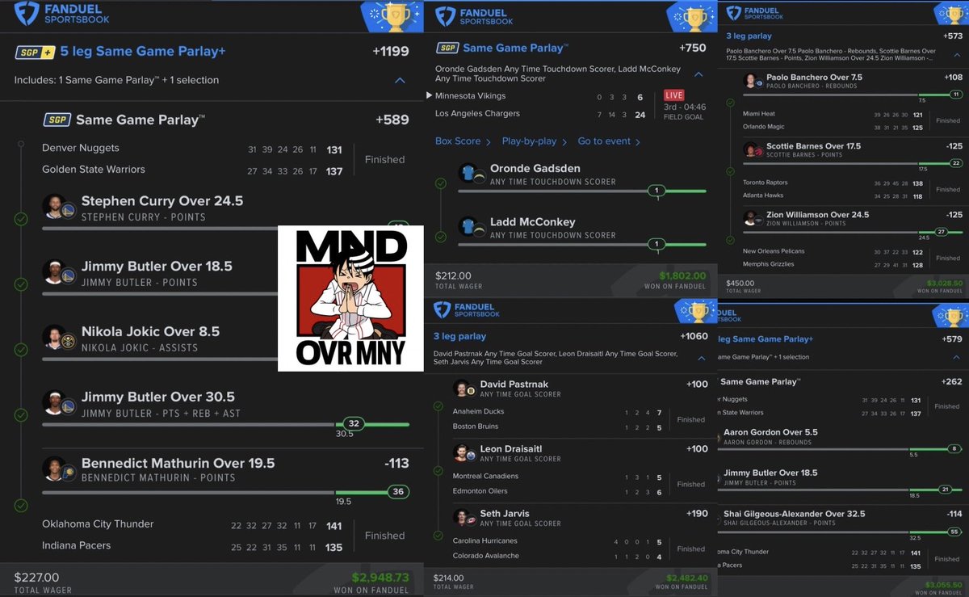Click Ladd McConkey's jersey icon
The height and width of the screenshot is (597, 969).
(x=470, y=226)
